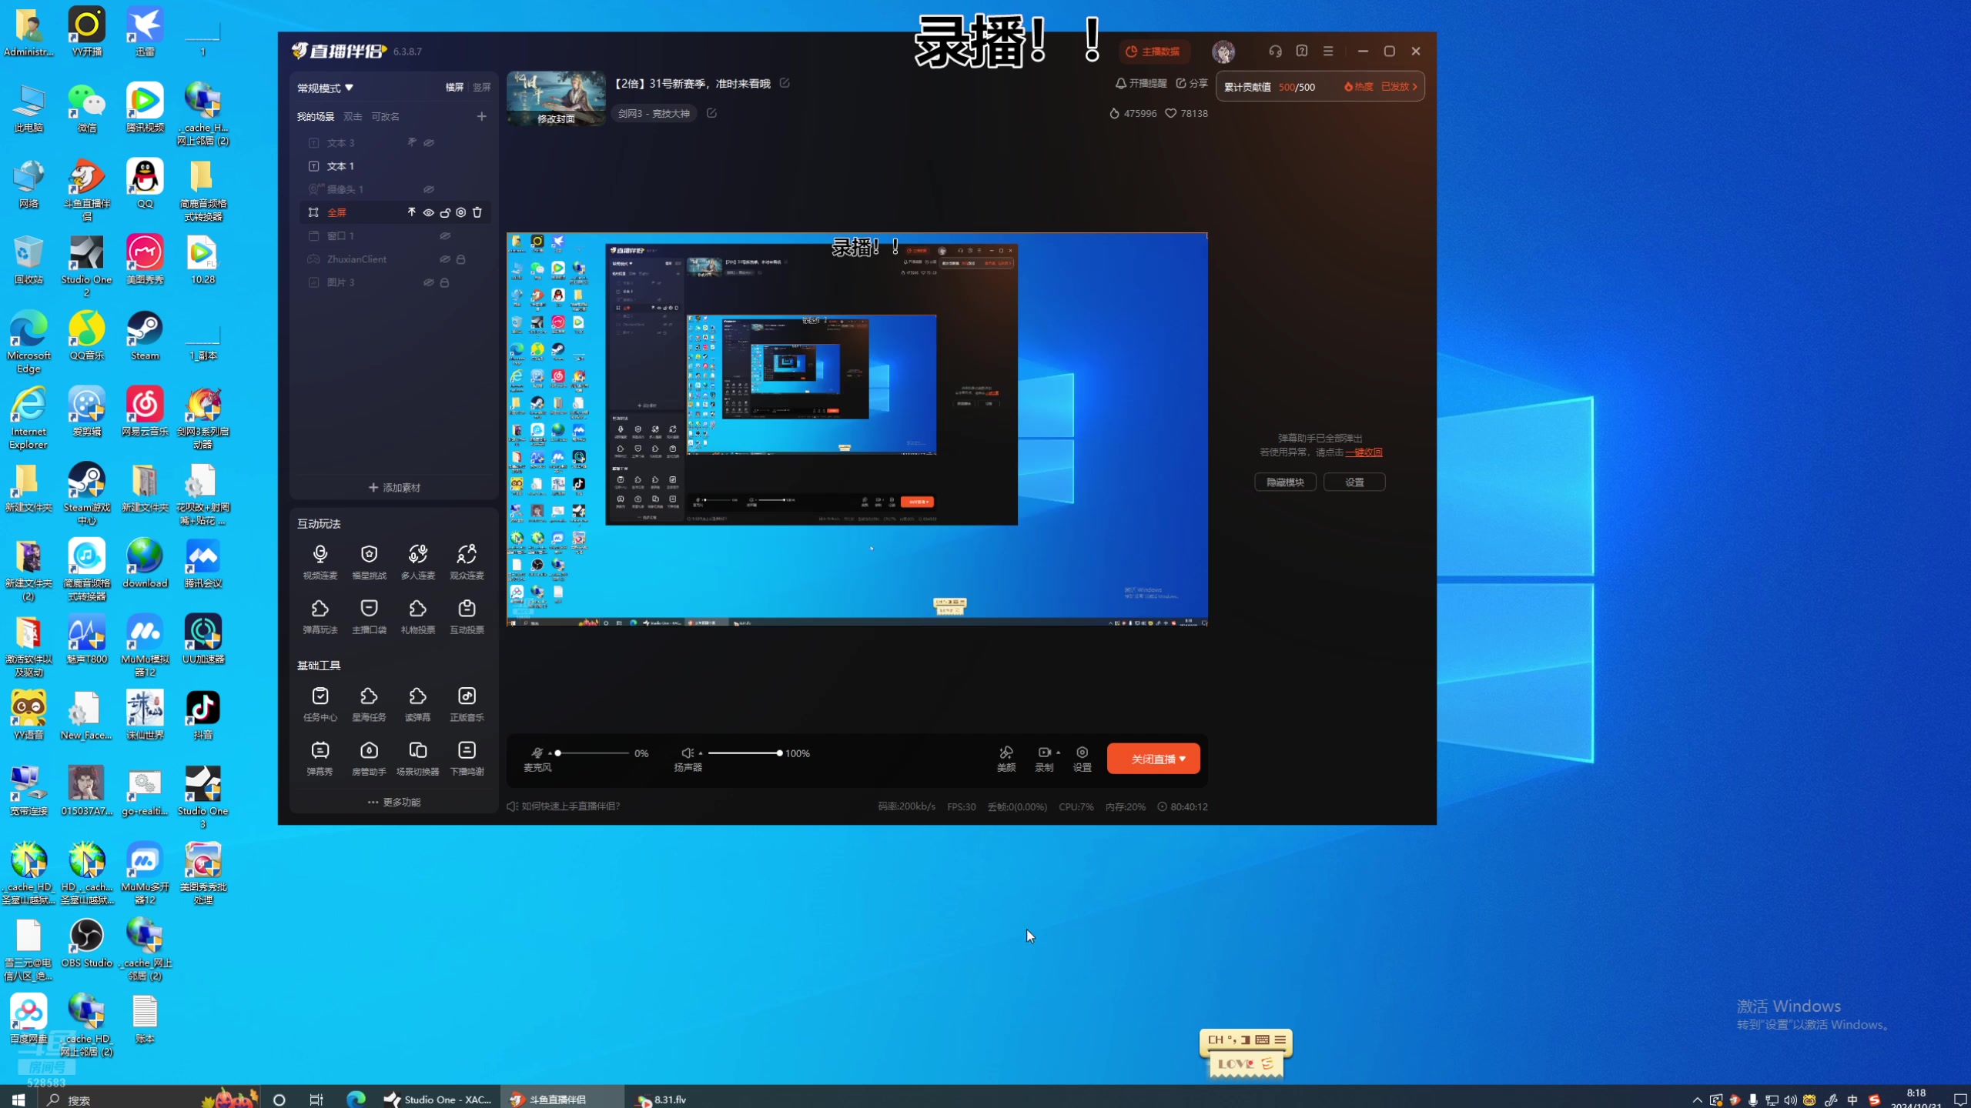Open 更多功能 additional features menu

coord(394,801)
